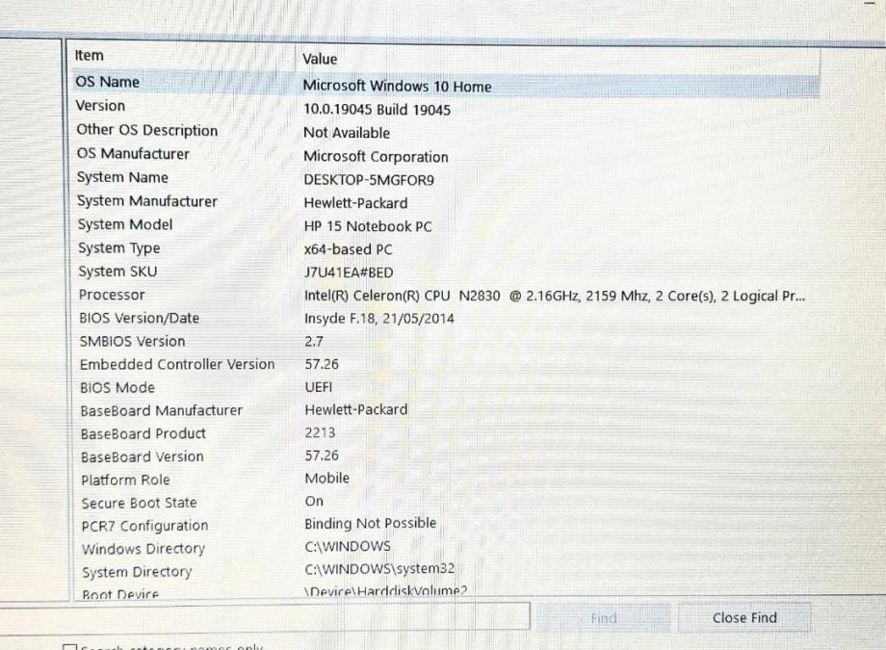Screen dimensions: 886x650
Task: Select the On value for Secure Boot
Action: coord(314,502)
